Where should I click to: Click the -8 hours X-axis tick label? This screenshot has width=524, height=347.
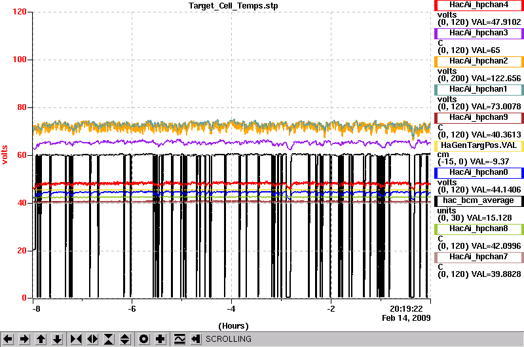pyautogui.click(x=36, y=309)
